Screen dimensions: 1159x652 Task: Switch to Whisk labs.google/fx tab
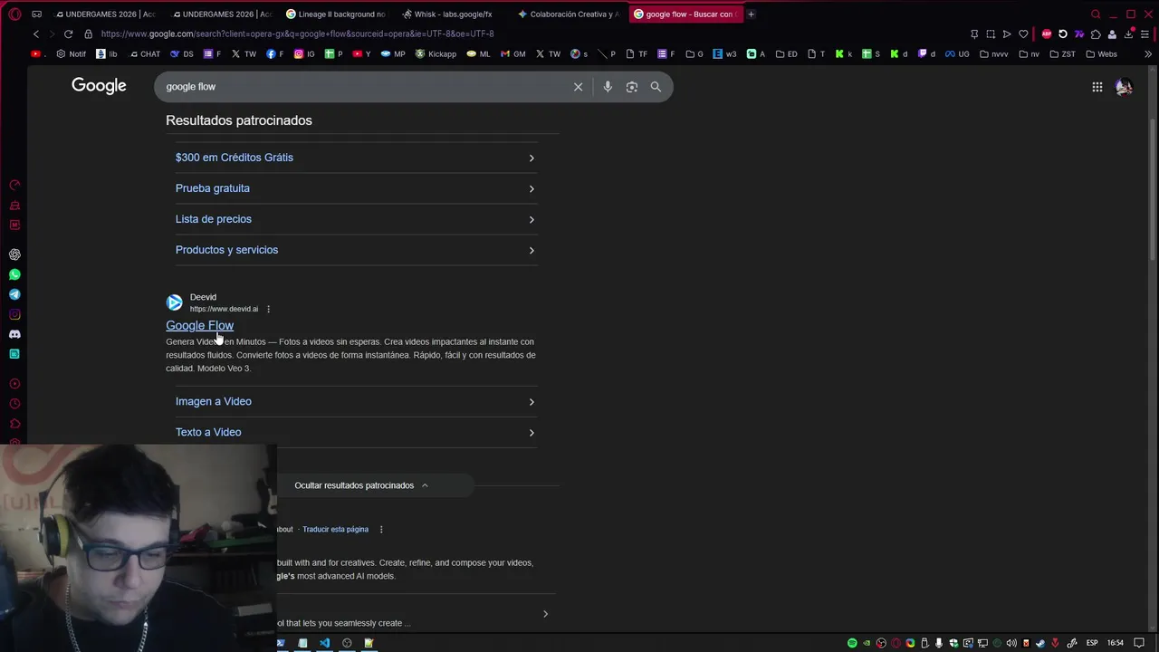pos(452,14)
